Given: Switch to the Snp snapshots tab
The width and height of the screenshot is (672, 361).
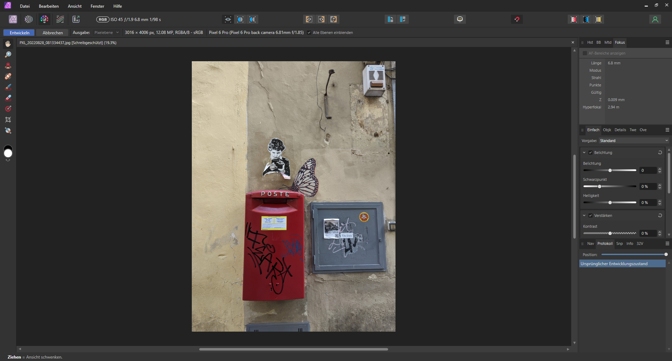Looking at the screenshot, I should (619, 243).
